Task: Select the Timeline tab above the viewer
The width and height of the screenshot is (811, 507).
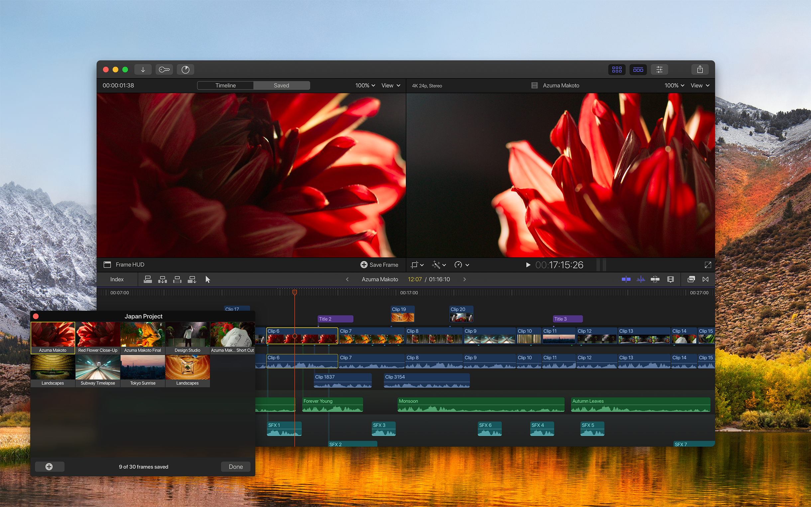Action: pos(225,85)
